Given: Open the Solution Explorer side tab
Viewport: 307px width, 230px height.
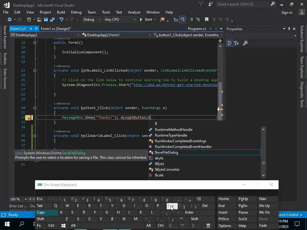Looking at the screenshot, I should (x=302, y=39).
